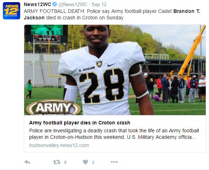
Task: Click the blue verified badge
Action: click(54, 4)
